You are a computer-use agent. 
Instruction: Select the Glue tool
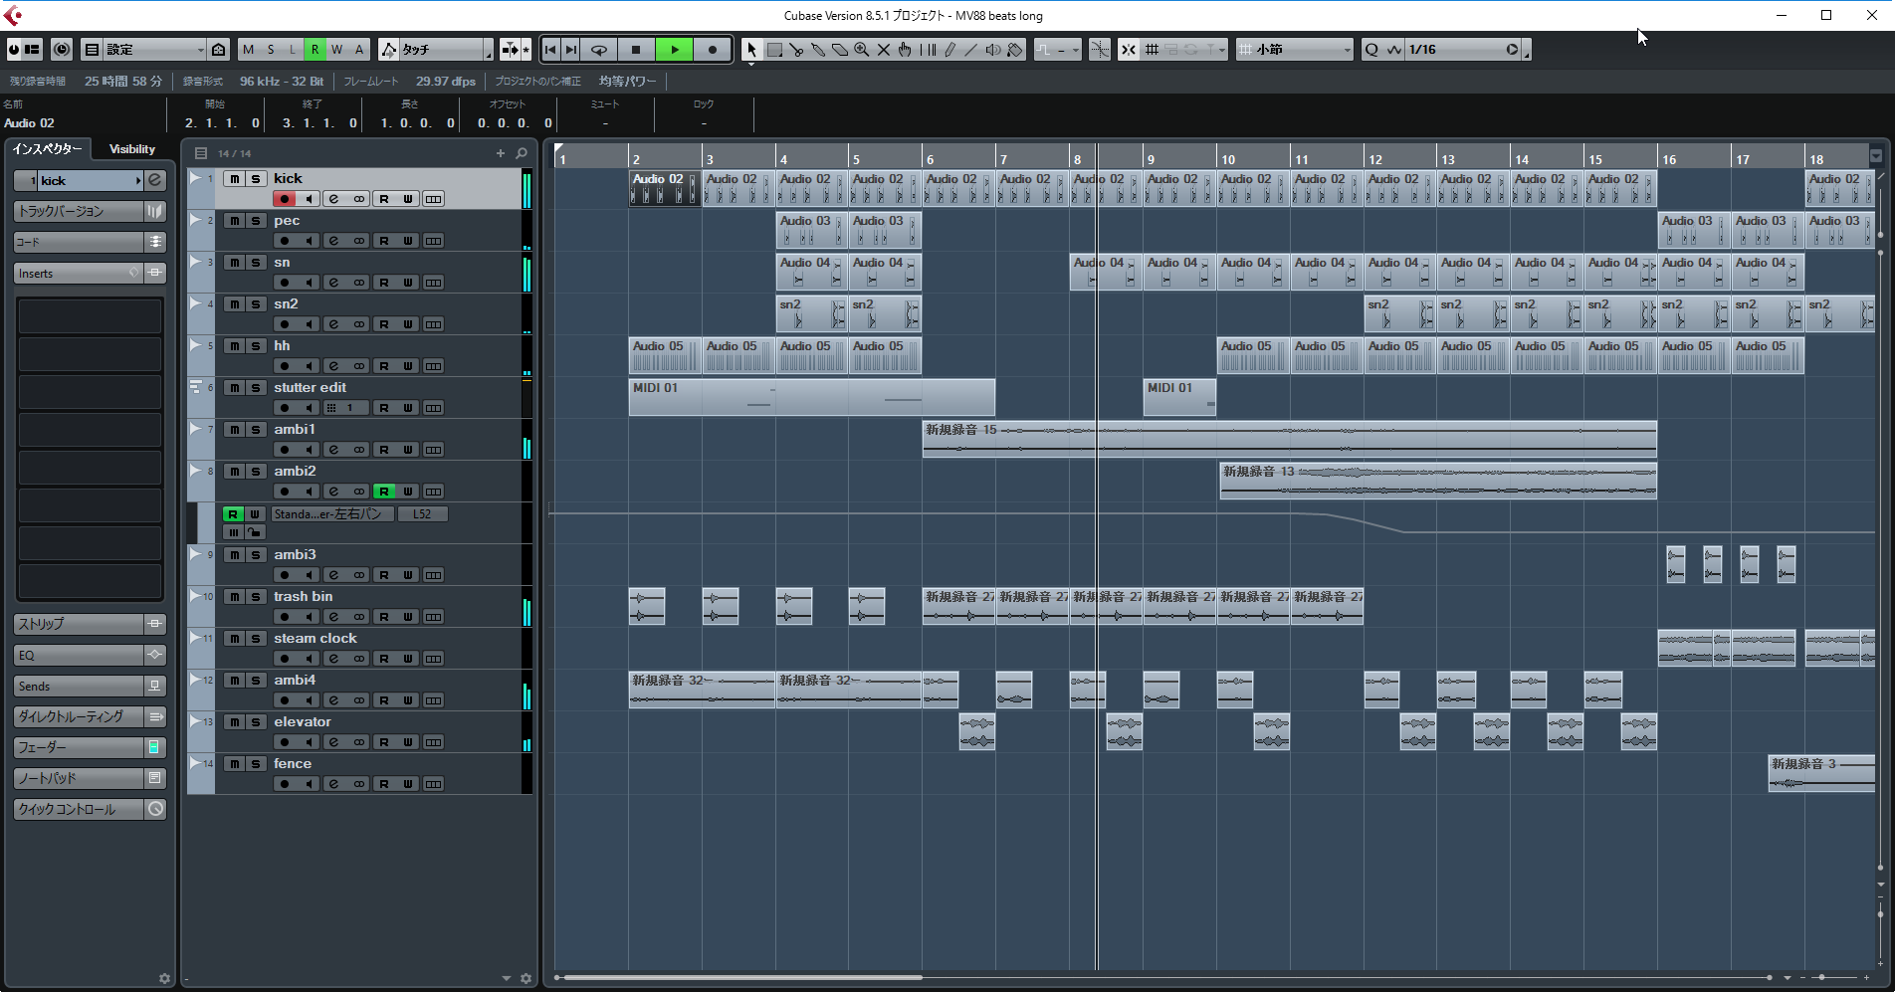818,50
